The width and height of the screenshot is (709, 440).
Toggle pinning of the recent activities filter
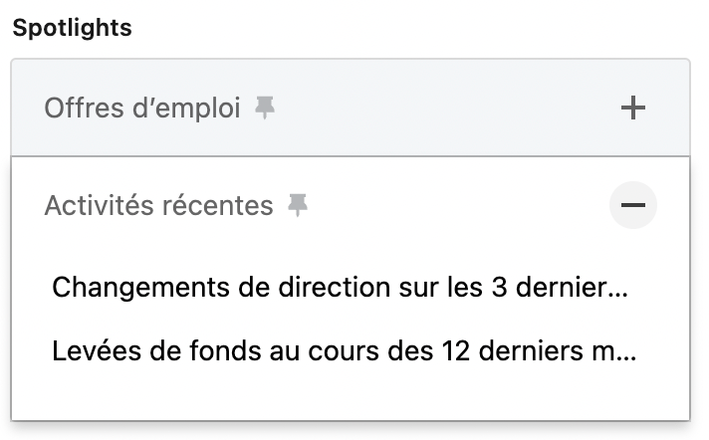click(x=298, y=205)
